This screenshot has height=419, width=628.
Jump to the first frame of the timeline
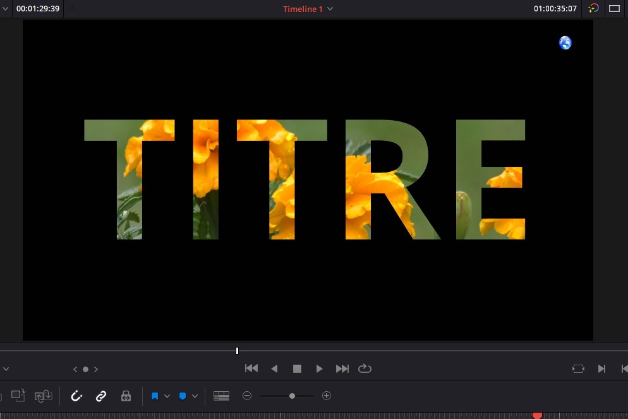(251, 368)
